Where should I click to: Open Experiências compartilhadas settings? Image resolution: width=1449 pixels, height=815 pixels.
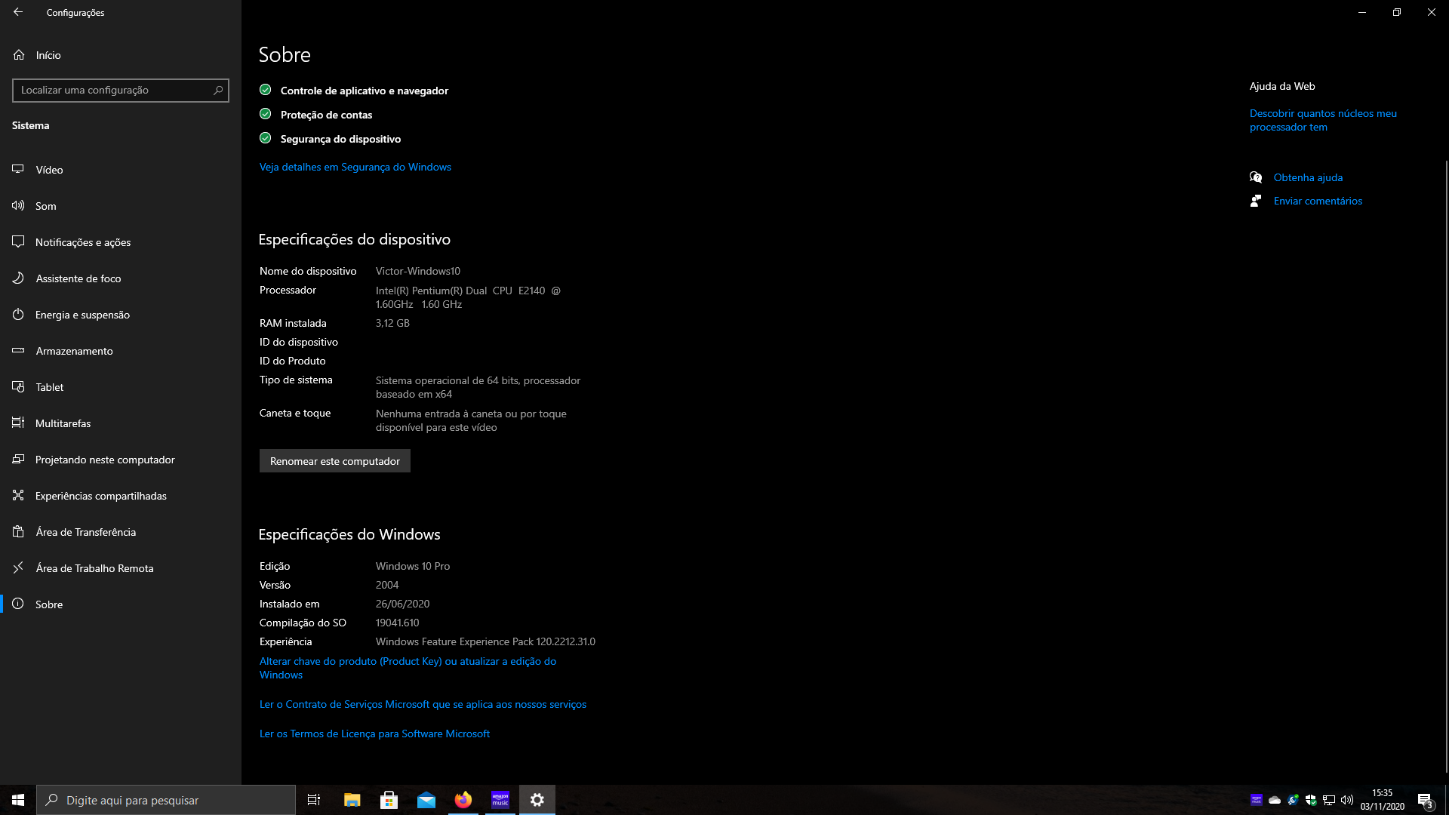(121, 496)
